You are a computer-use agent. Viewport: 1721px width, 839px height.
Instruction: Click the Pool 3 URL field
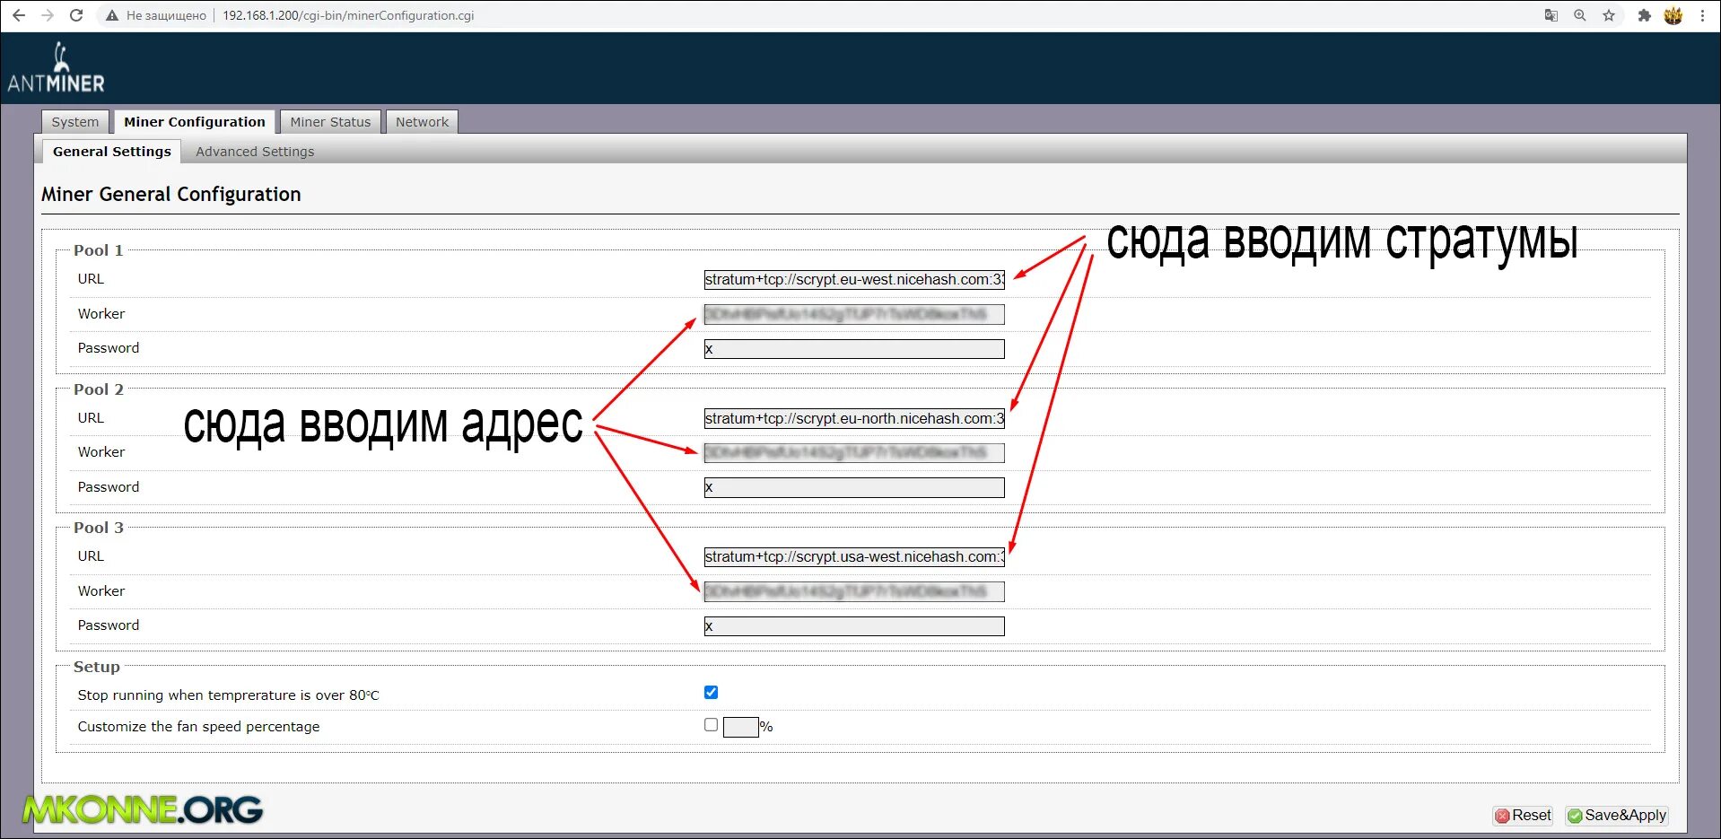[854, 557]
